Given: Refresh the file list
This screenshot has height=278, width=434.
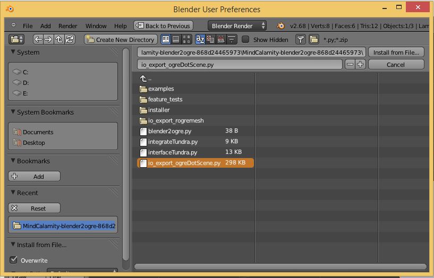Looking at the screenshot, I should pyautogui.click(x=70, y=39).
